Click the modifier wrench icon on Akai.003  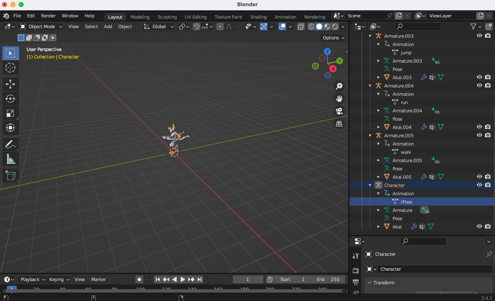(x=424, y=77)
